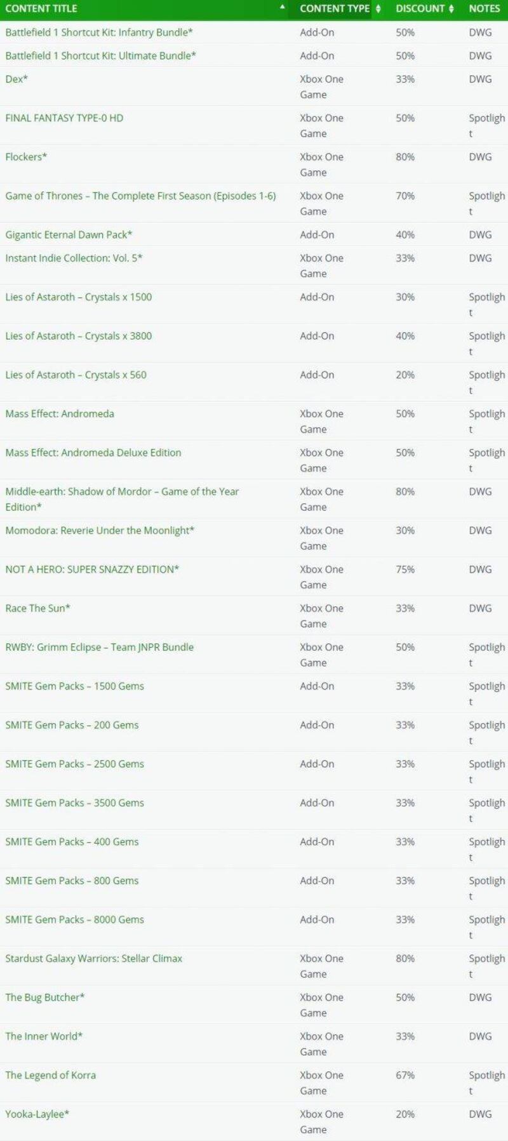
Task: Open Mass Effect: Andromeda Deluxe Edition
Action: (x=93, y=453)
